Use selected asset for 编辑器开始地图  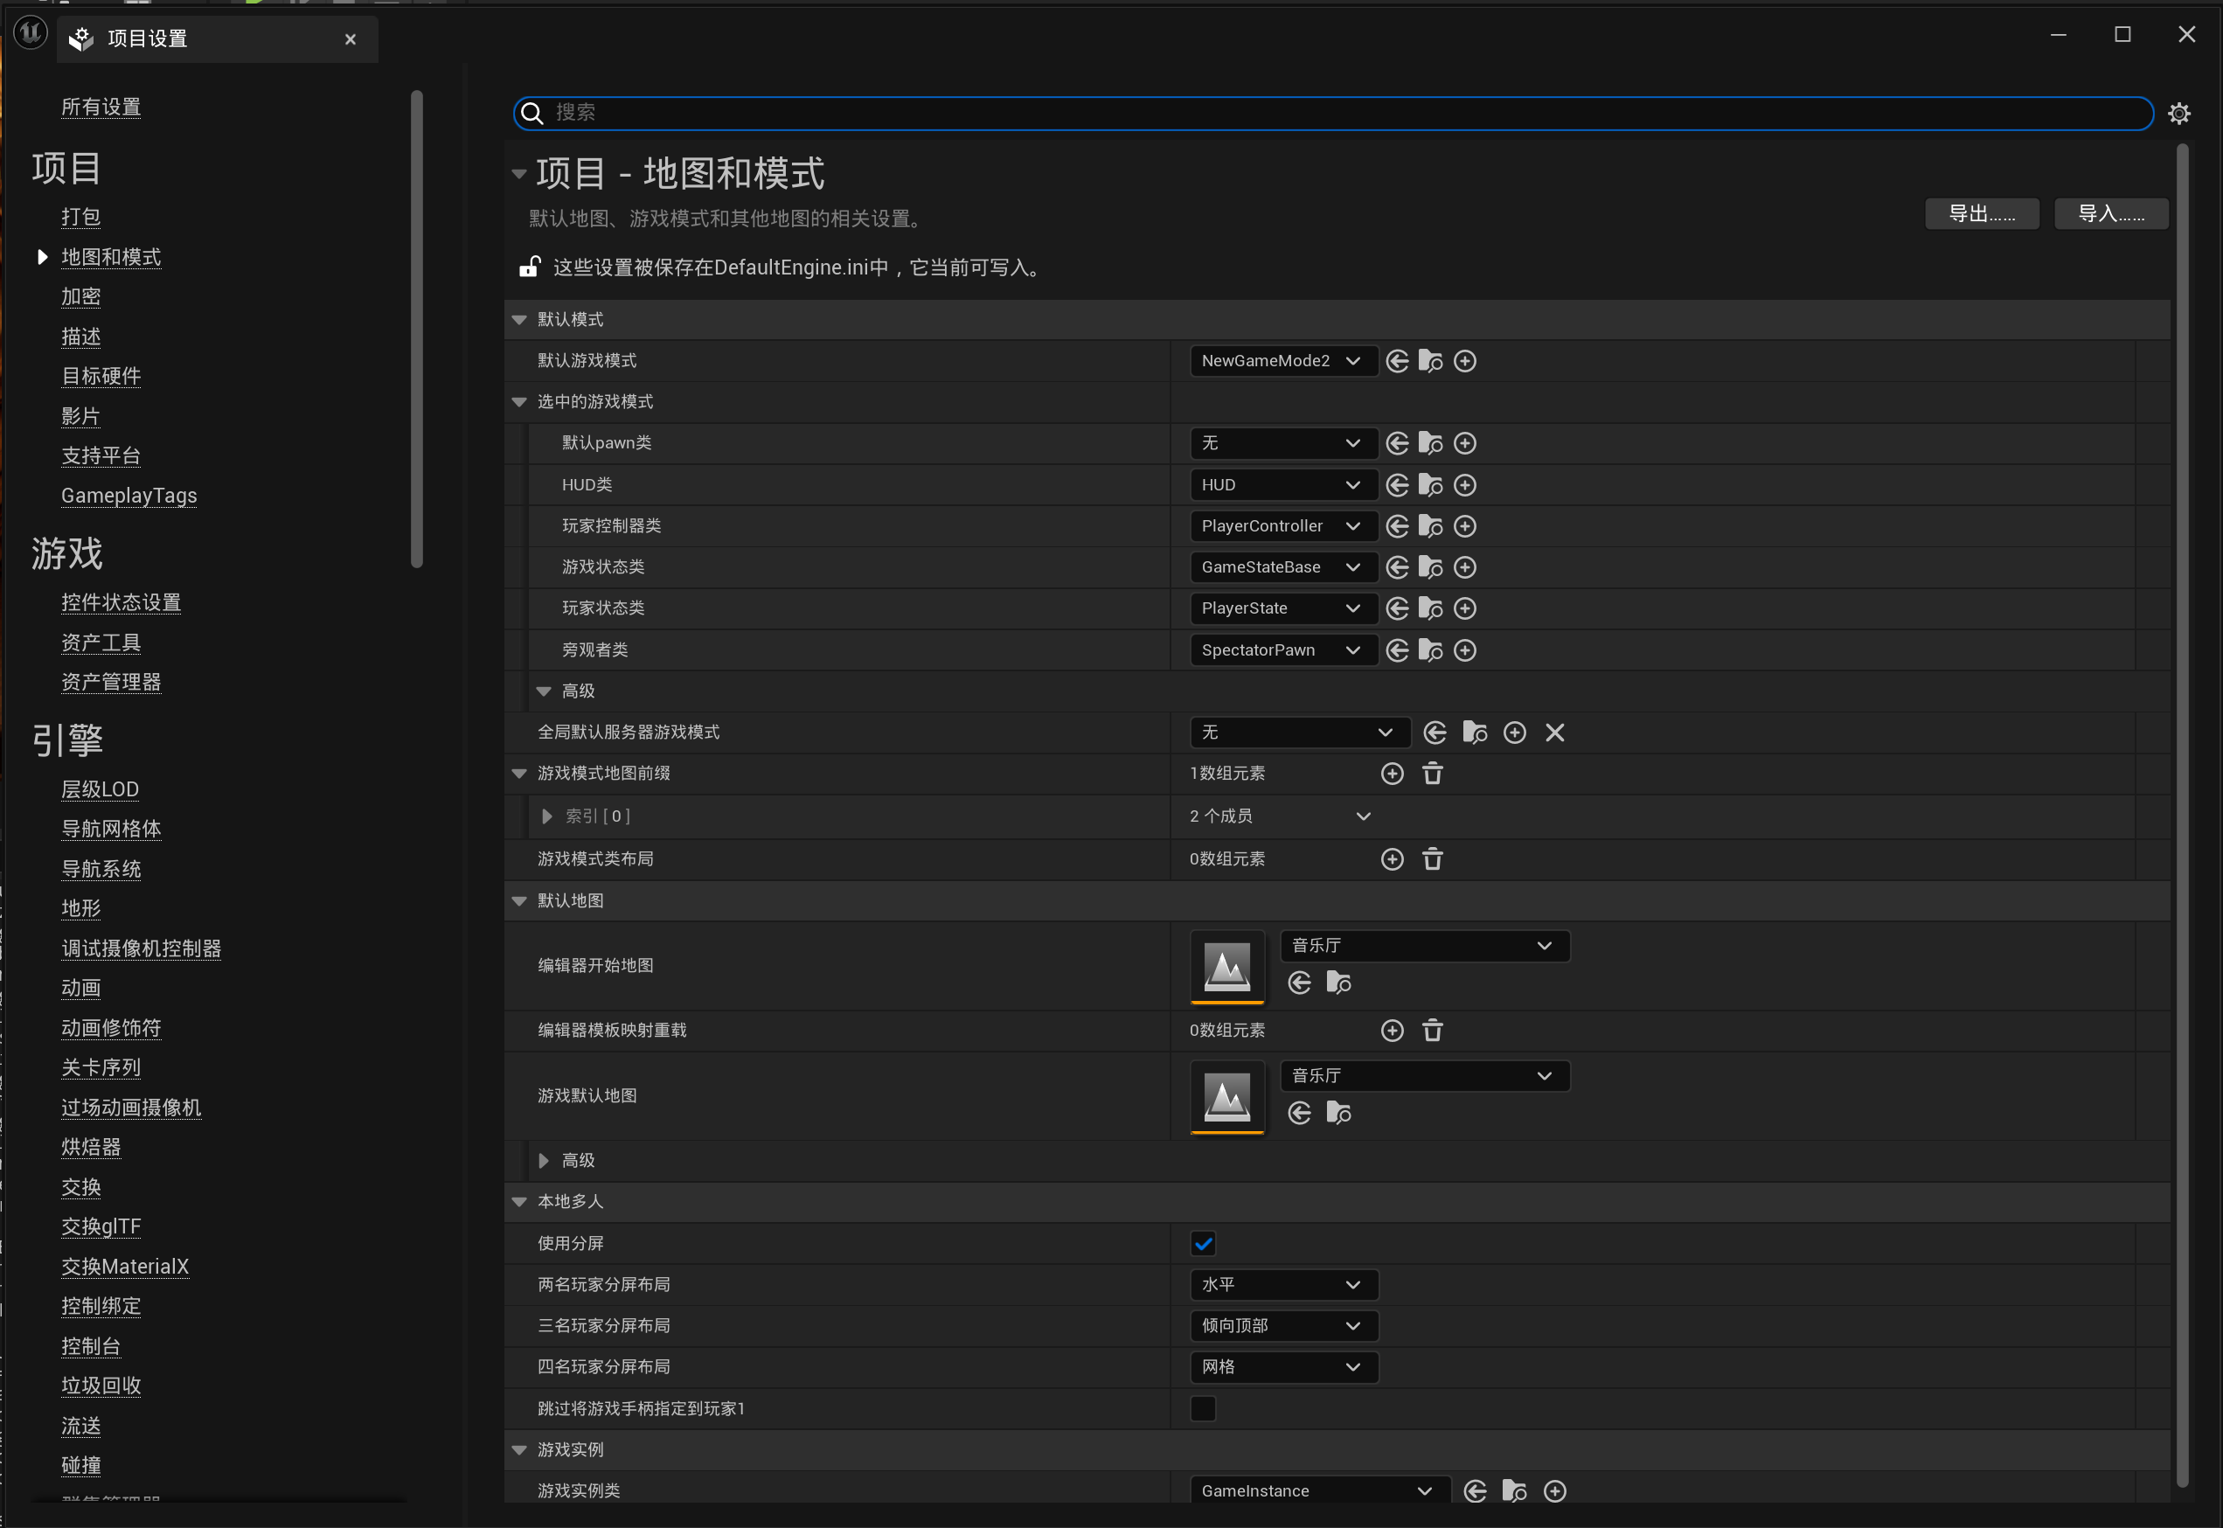pos(1299,983)
